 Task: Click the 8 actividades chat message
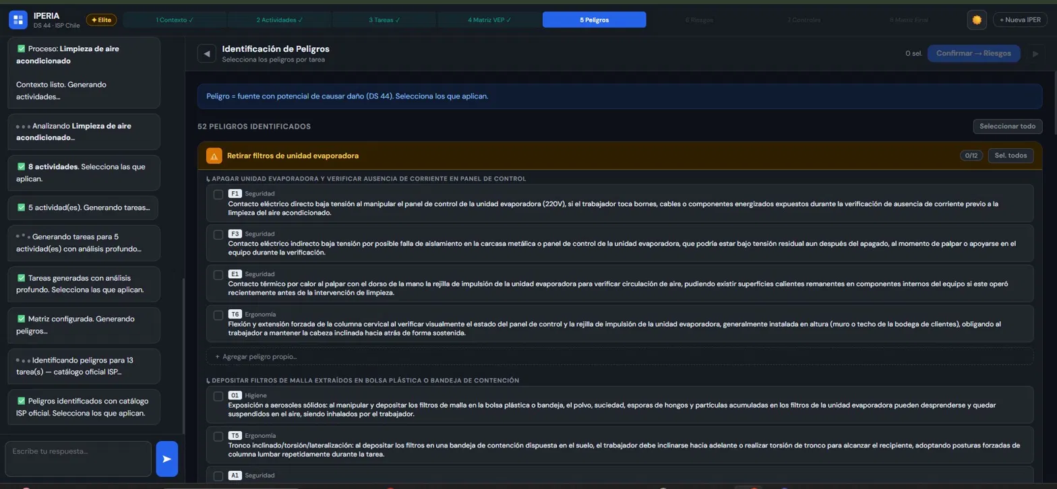[84, 172]
